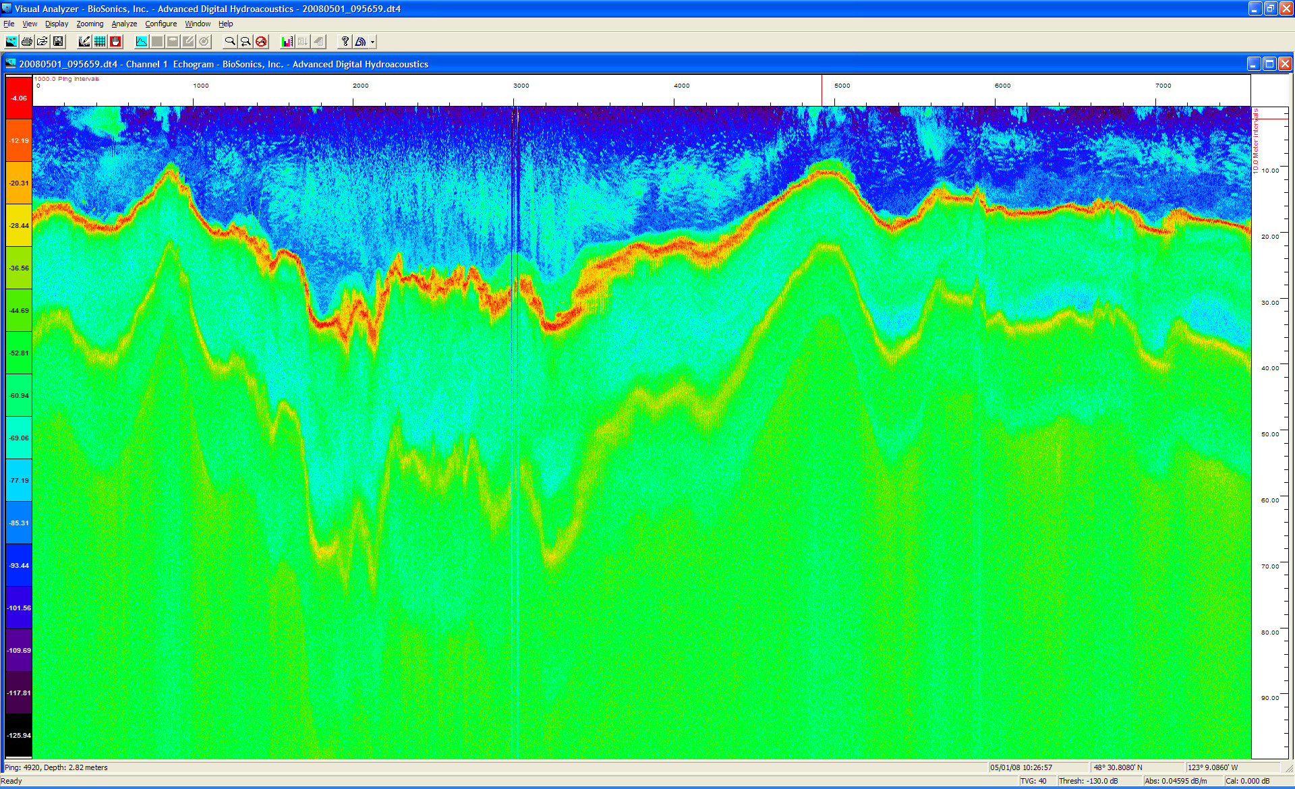The width and height of the screenshot is (1295, 789).
Task: Toggle the red hand stop icon
Action: pos(115,42)
